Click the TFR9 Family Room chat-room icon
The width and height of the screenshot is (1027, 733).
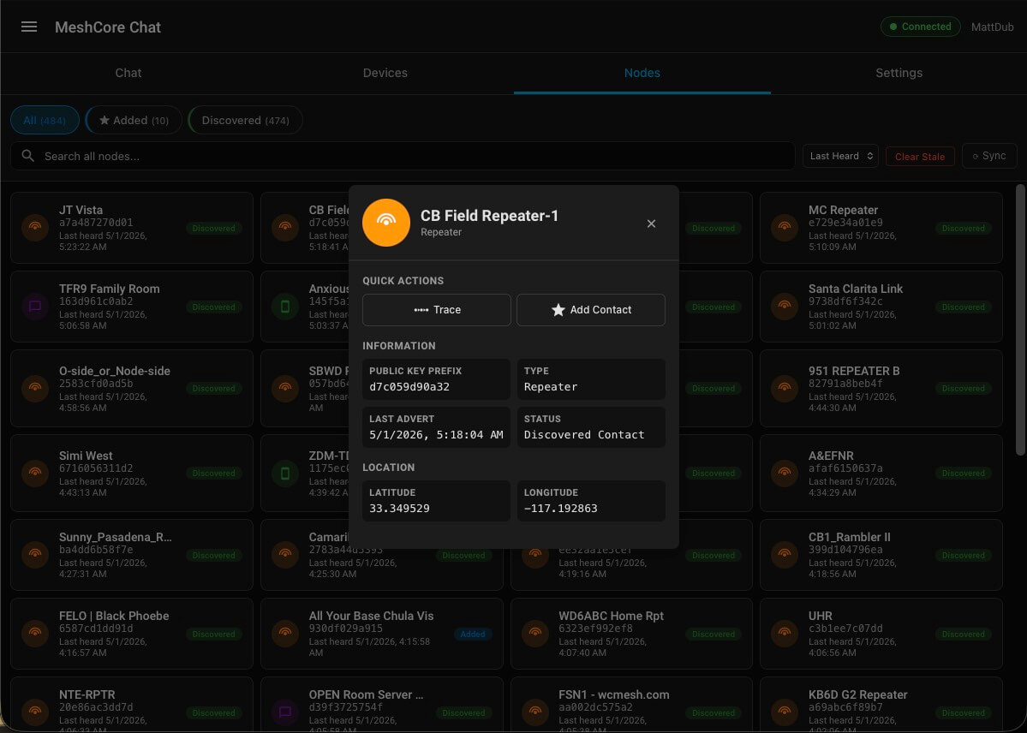[x=35, y=307]
